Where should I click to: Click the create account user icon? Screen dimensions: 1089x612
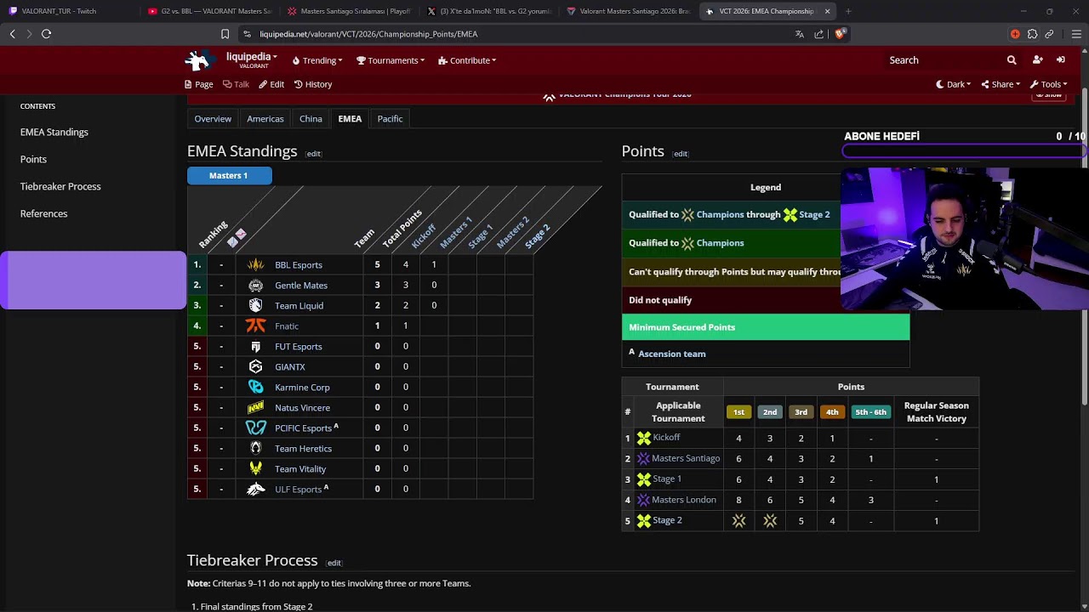1037,60
